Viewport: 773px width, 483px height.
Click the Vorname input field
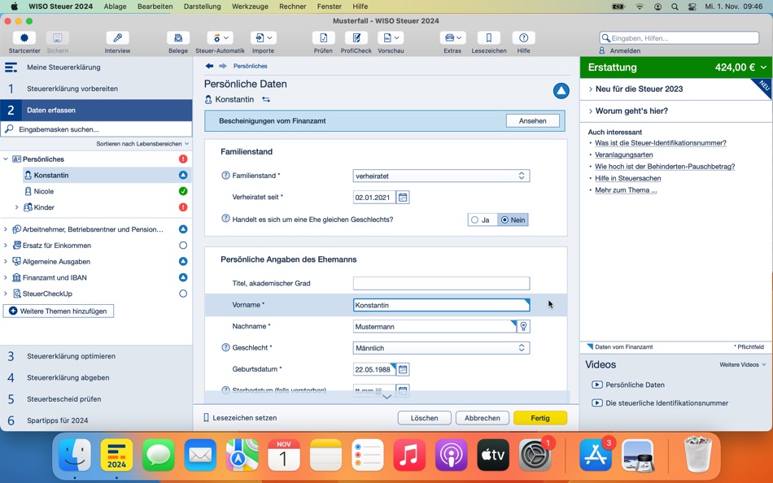(x=441, y=305)
